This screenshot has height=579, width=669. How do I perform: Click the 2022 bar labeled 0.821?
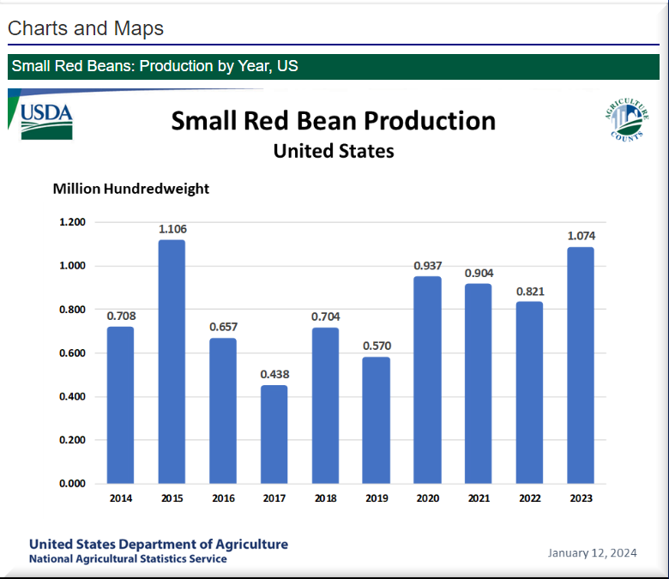coord(529,392)
